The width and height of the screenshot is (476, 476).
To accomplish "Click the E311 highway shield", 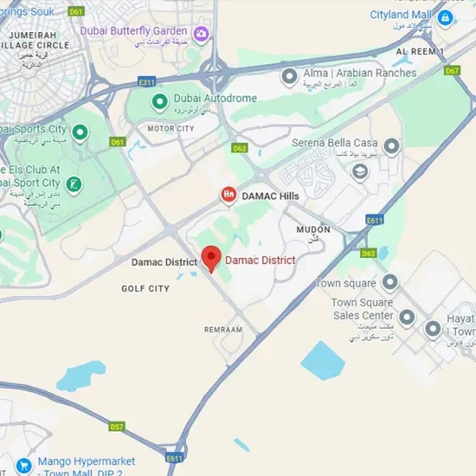I will (x=146, y=82).
